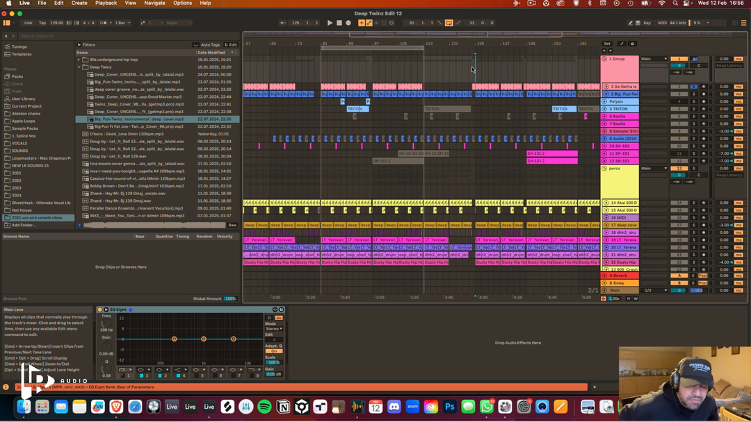Click the Arrangement Record button
The image size is (751, 422).
point(348,23)
